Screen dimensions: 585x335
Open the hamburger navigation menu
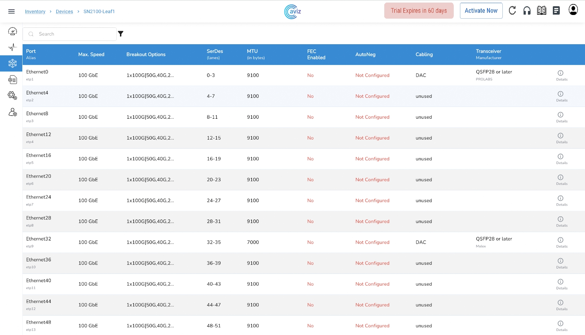(x=11, y=11)
